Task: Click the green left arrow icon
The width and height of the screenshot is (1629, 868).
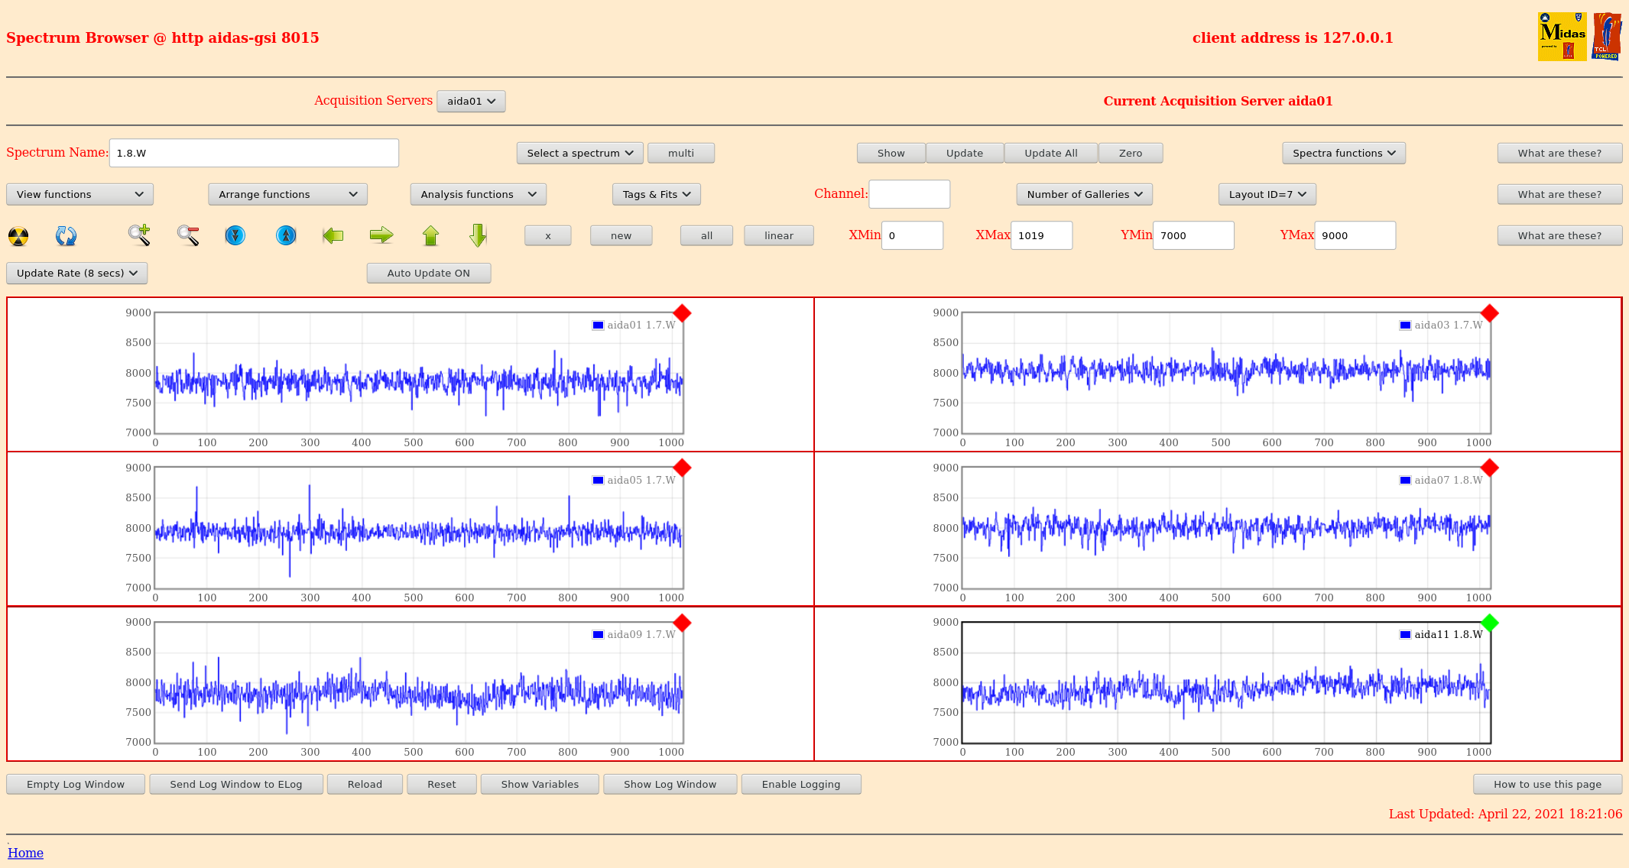Action: 333,235
